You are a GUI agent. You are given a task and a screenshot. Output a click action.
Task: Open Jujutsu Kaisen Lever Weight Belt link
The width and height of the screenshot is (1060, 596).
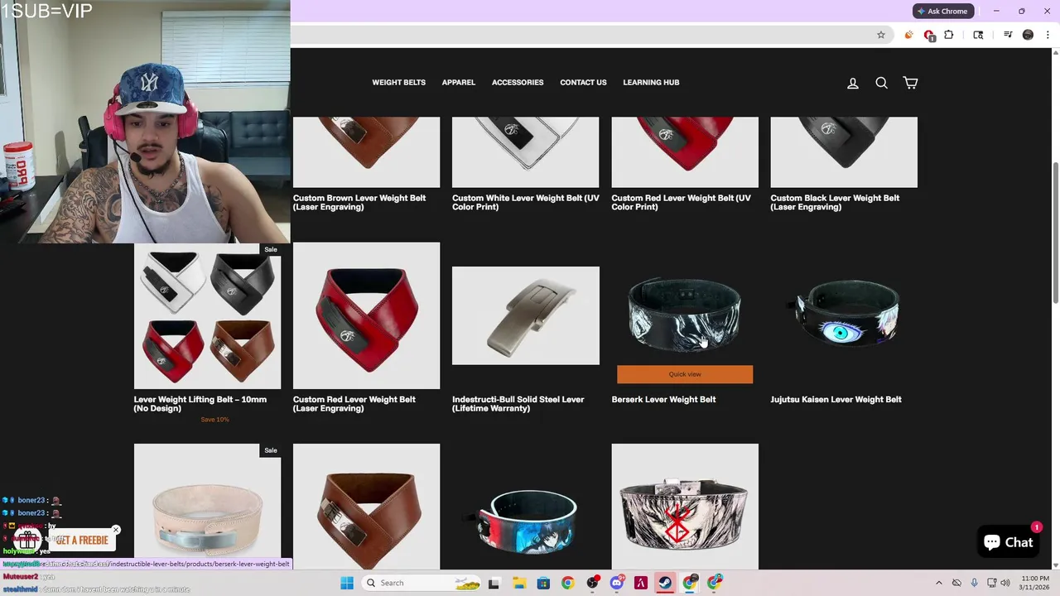836,399
